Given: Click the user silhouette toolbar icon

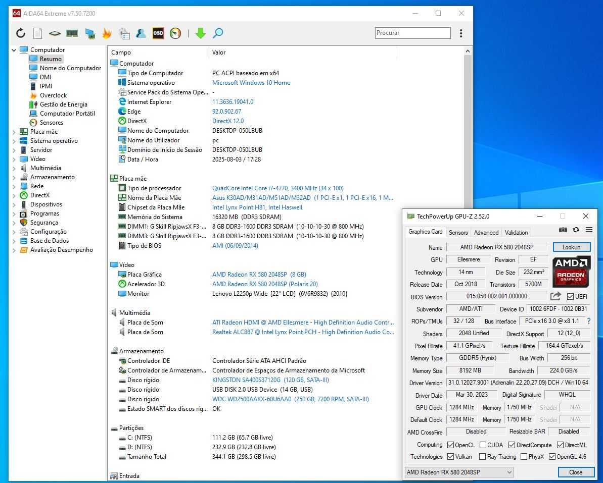Looking at the screenshot, I should [141, 33].
